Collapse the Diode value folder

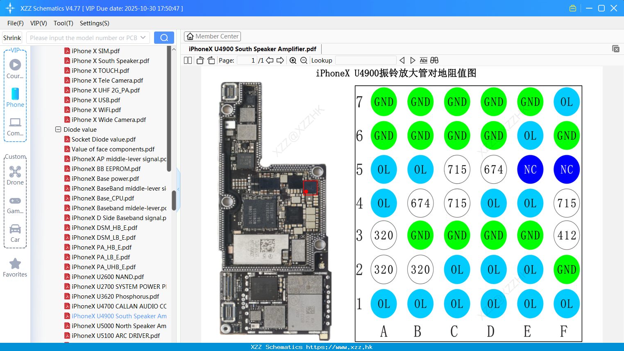[x=58, y=129]
